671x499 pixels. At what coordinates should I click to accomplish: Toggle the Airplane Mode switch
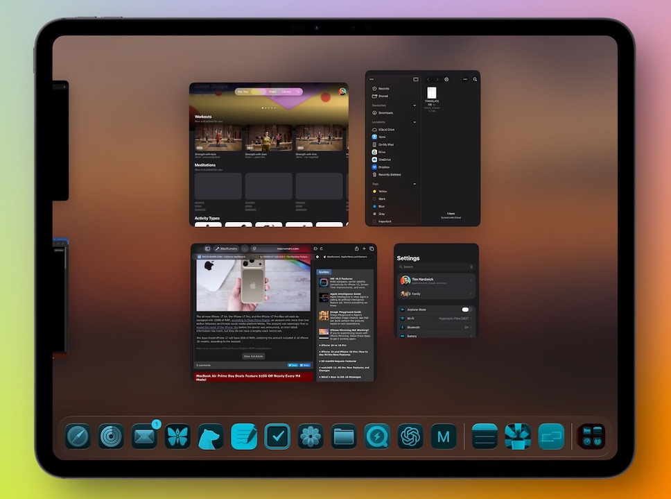tap(466, 310)
